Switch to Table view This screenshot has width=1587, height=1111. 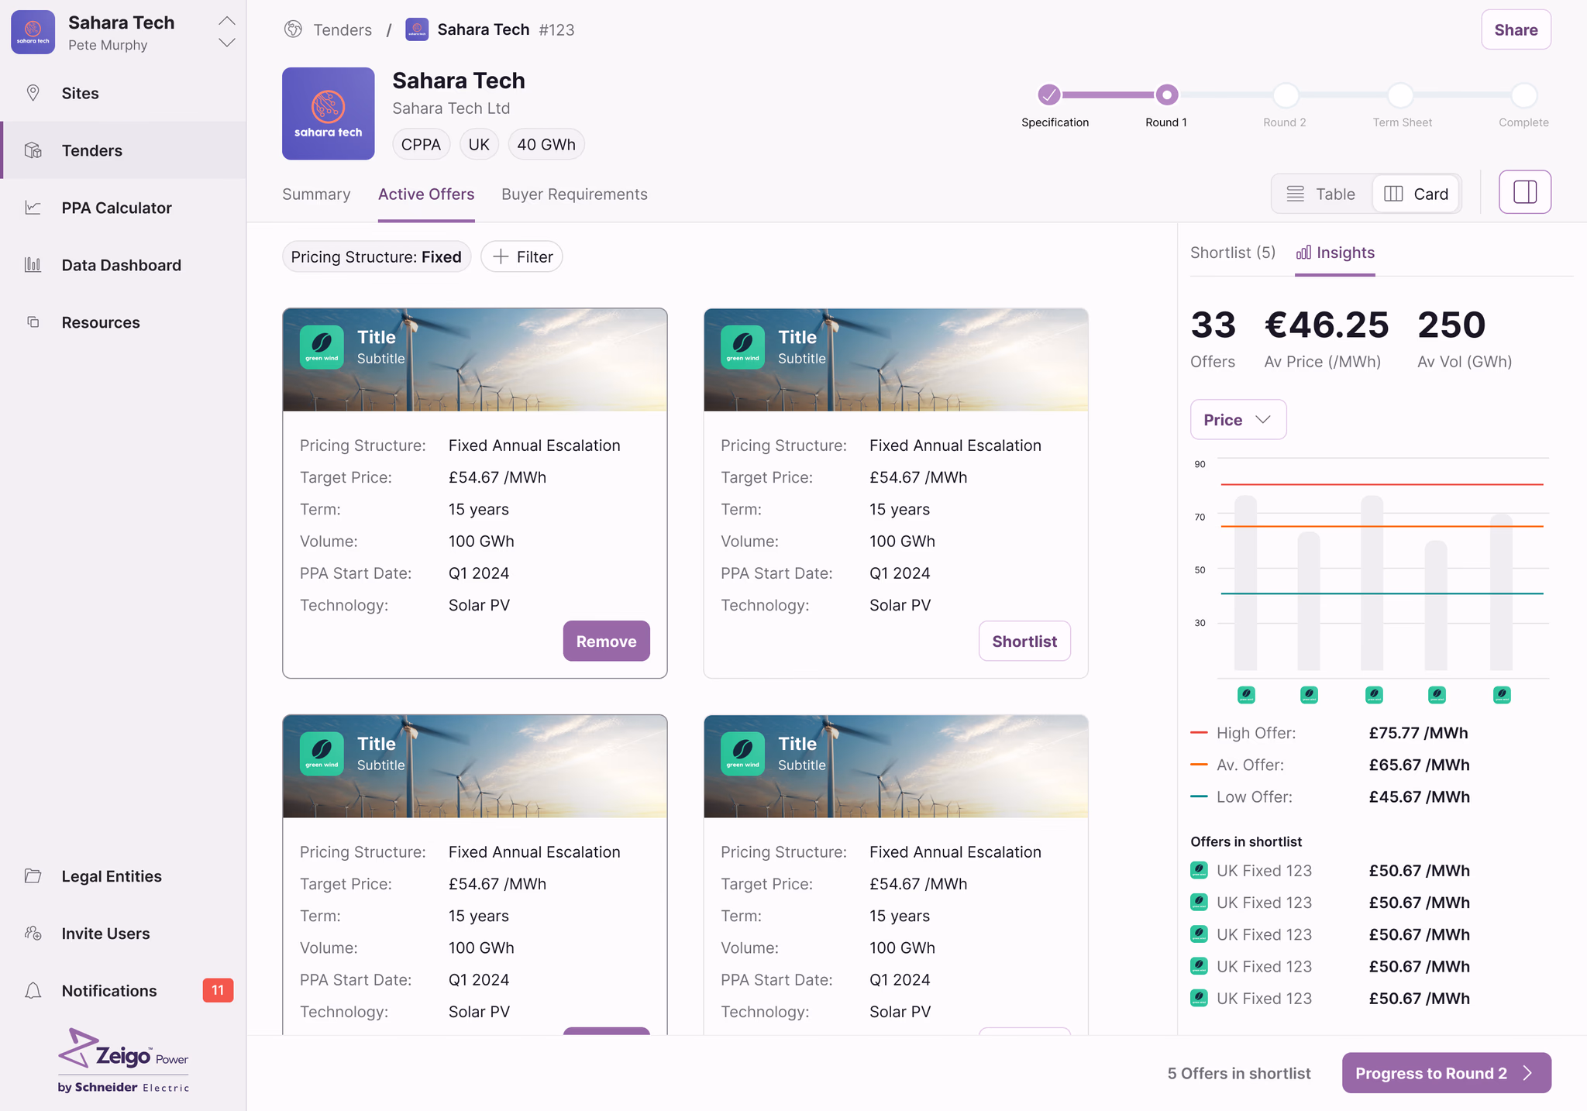1322,194
